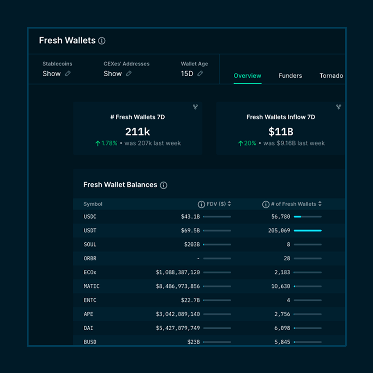Edit the Wallet Age 15D setting
Screen dimensions: 373x373
click(199, 74)
